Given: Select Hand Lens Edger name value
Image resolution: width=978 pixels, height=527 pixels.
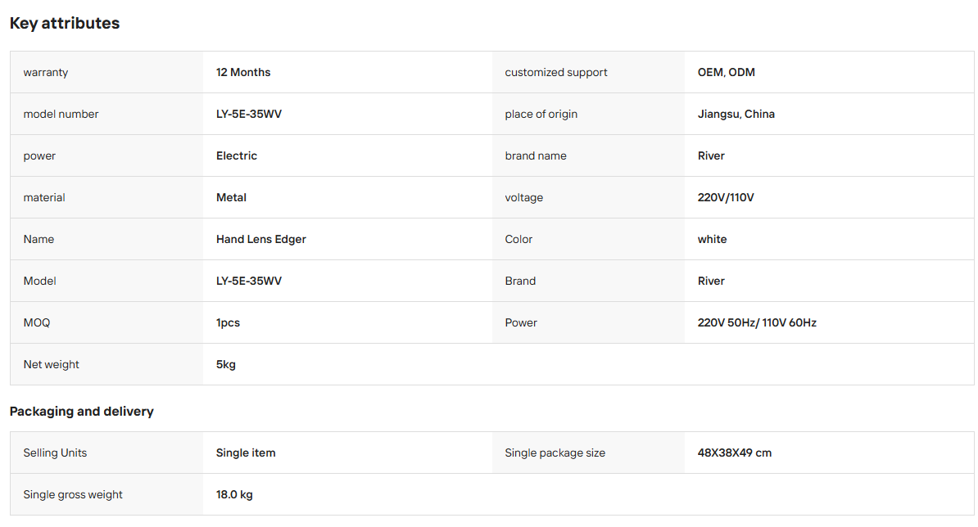Looking at the screenshot, I should 260,239.
